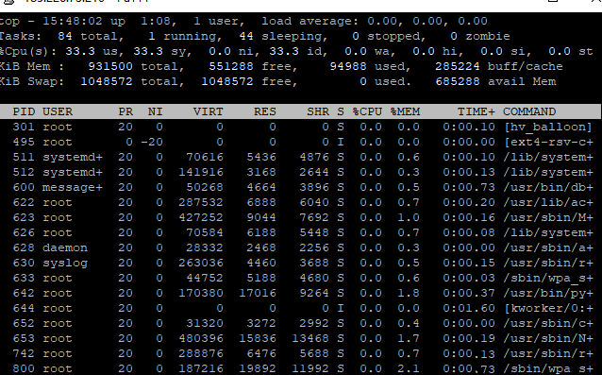Click VIRT value 263036

pos(201,264)
